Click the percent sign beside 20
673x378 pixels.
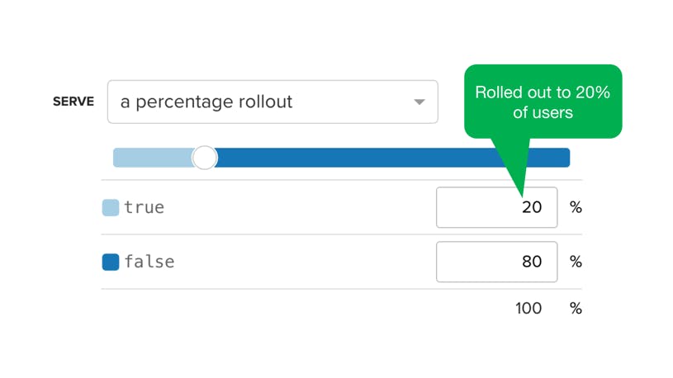click(x=576, y=207)
